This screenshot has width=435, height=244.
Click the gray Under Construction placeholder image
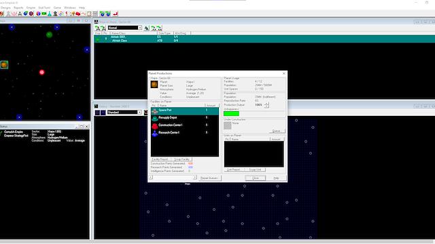pos(228,125)
